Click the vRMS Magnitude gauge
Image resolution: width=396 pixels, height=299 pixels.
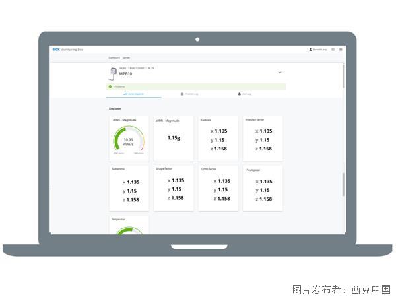[128, 140]
